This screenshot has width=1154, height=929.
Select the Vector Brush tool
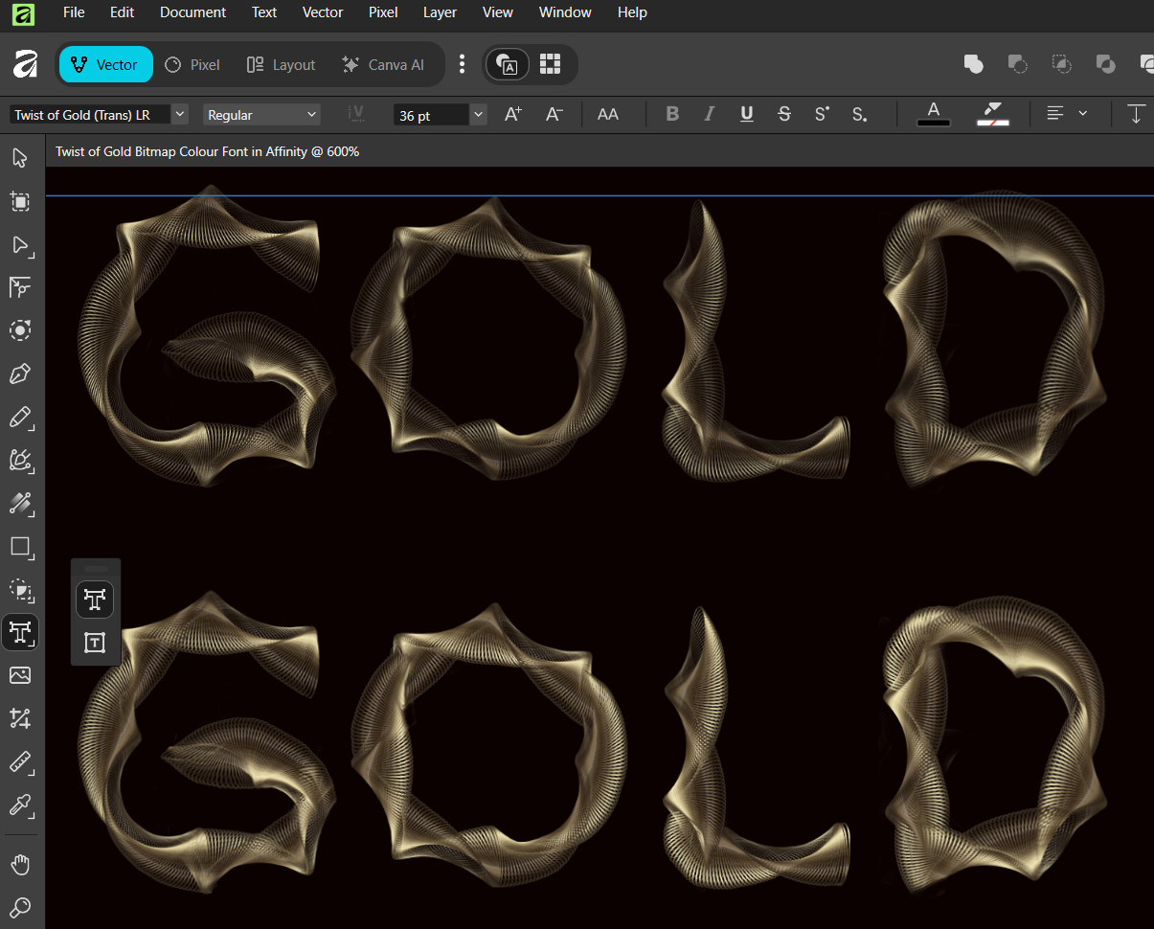coord(20,461)
